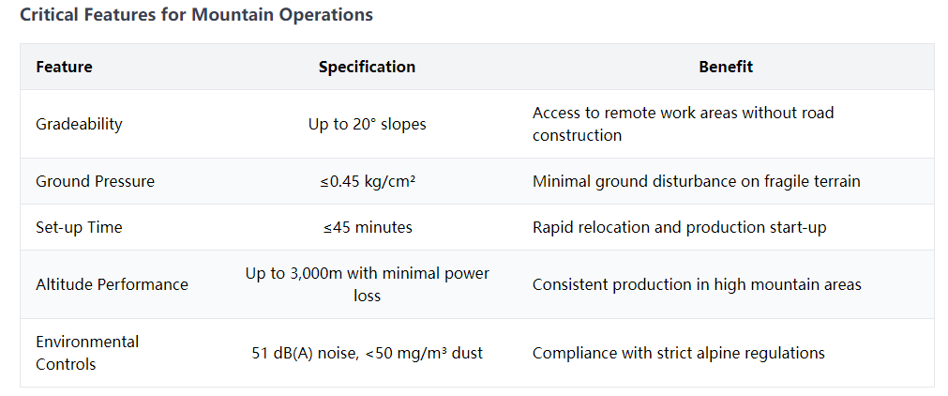Select the Ground Pressure row label
The width and height of the screenshot is (948, 396).
tap(95, 181)
